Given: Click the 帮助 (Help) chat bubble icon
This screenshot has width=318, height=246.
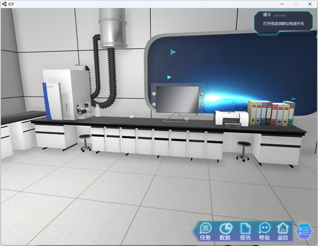Looking at the screenshot, I should 265,231.
